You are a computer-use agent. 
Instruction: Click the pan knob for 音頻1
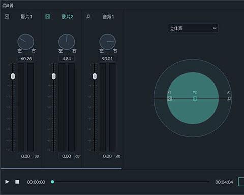pos(107,42)
